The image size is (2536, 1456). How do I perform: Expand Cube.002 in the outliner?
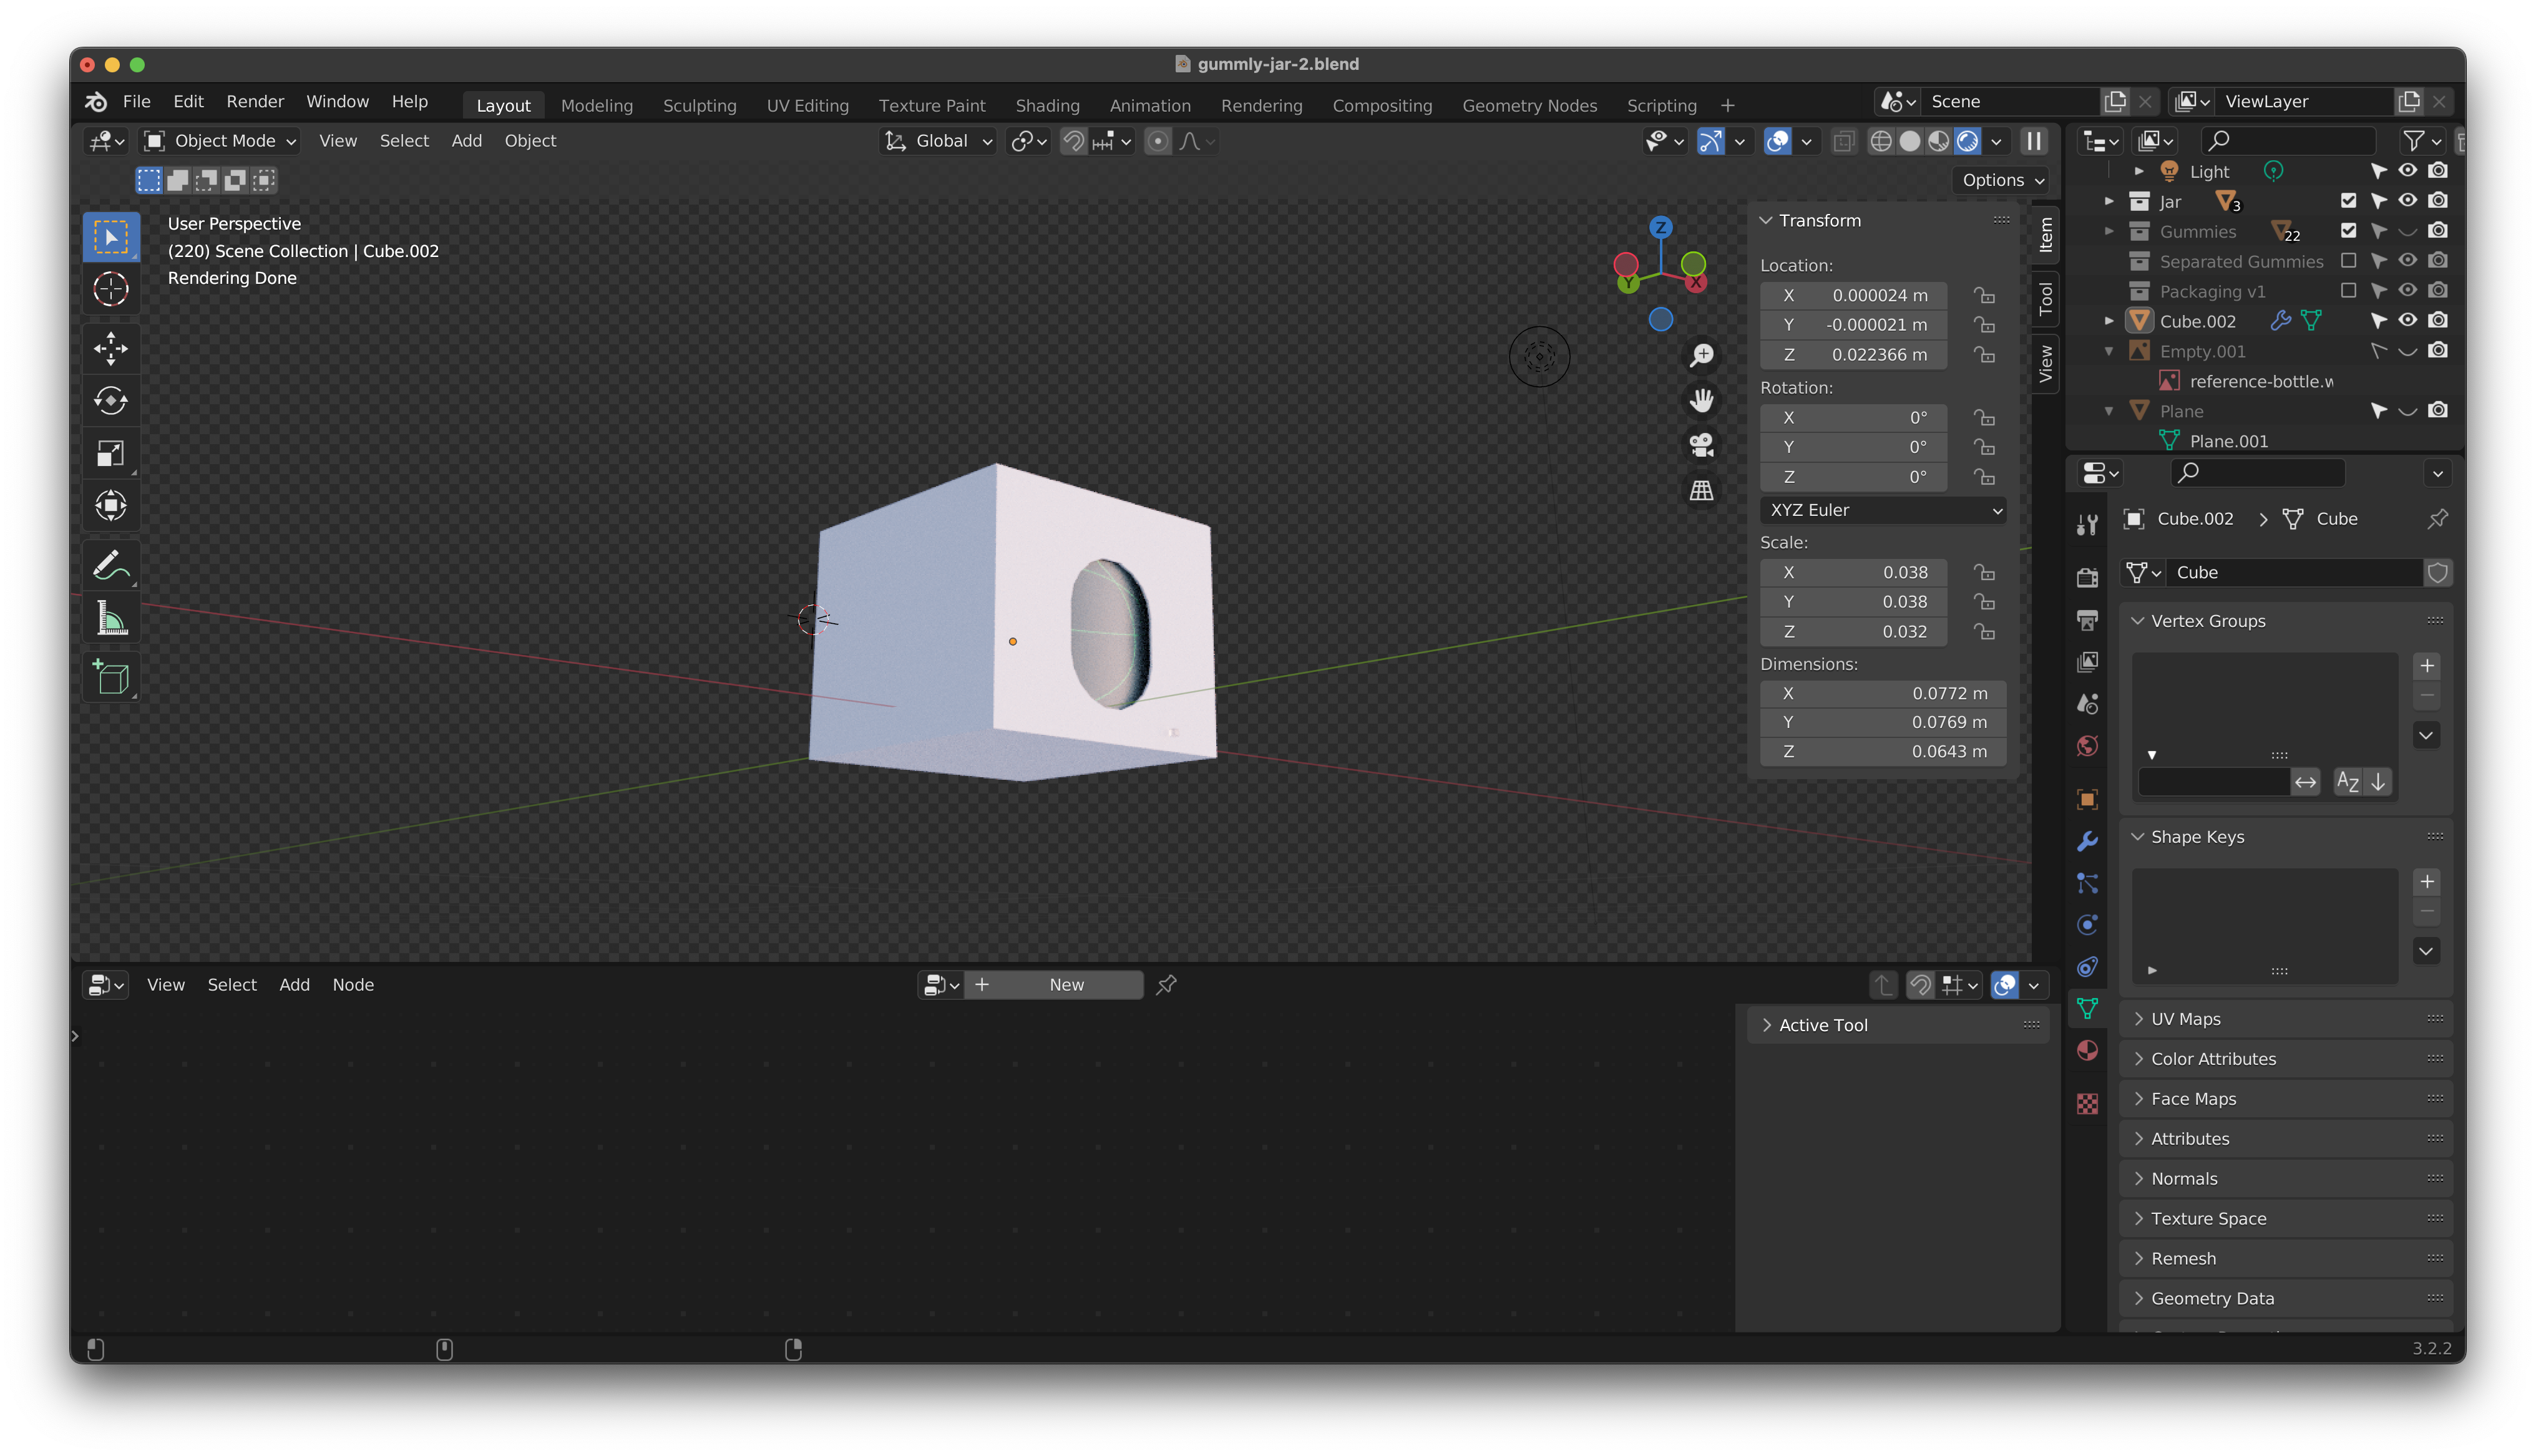tap(2109, 321)
